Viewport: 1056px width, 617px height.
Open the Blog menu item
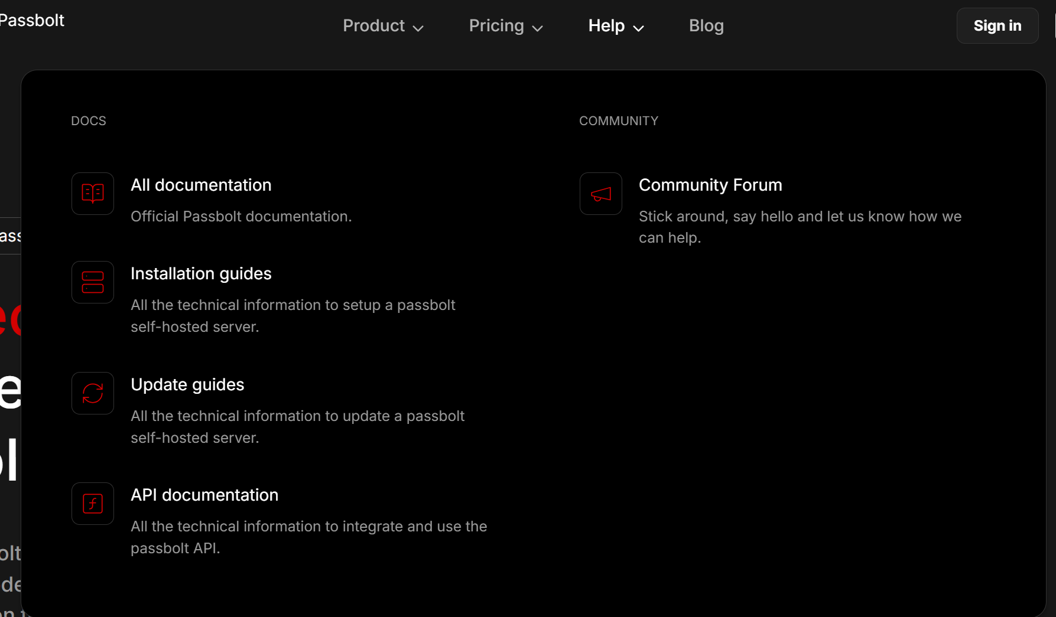[706, 26]
